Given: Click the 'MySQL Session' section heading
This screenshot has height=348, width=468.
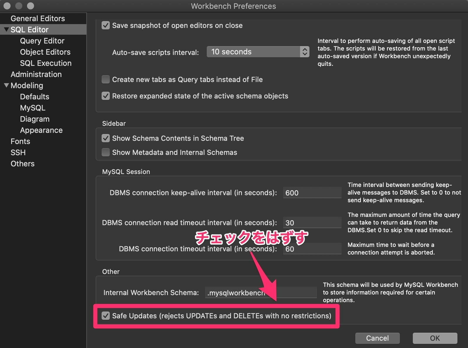Looking at the screenshot, I should [126, 172].
